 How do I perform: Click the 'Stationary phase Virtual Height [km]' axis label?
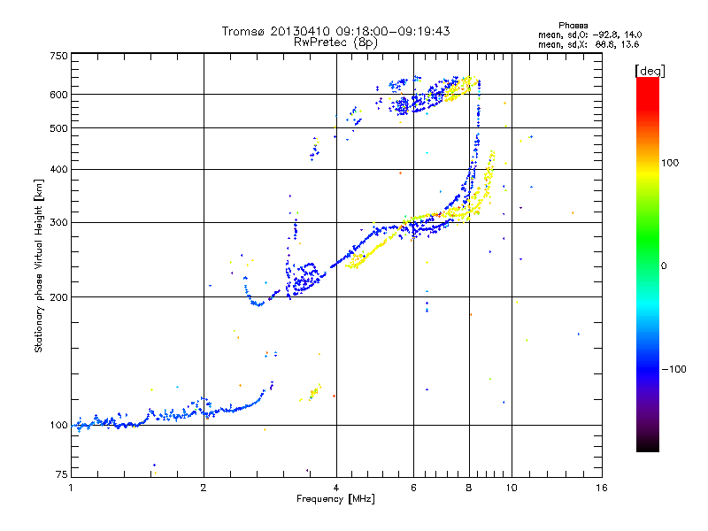pyautogui.click(x=39, y=265)
